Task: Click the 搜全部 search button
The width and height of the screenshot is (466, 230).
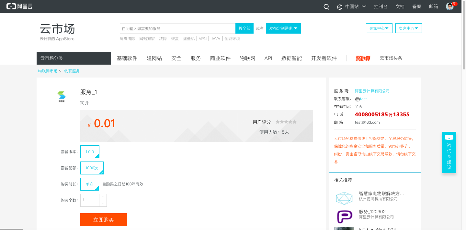Action: point(244,28)
